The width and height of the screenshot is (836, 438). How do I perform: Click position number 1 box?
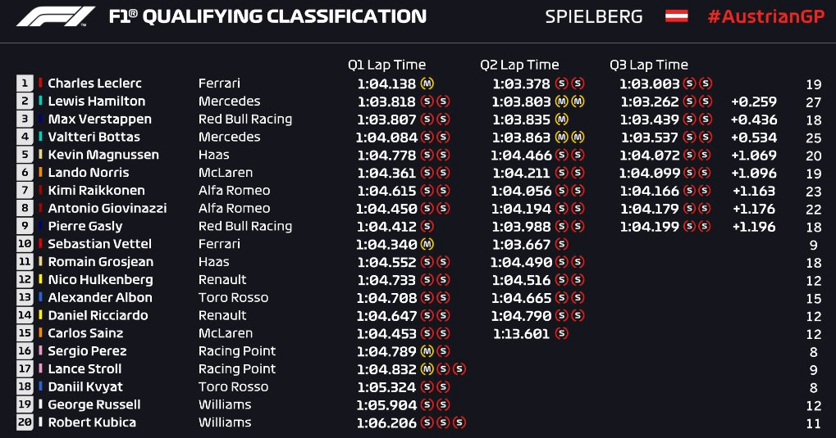[25, 84]
